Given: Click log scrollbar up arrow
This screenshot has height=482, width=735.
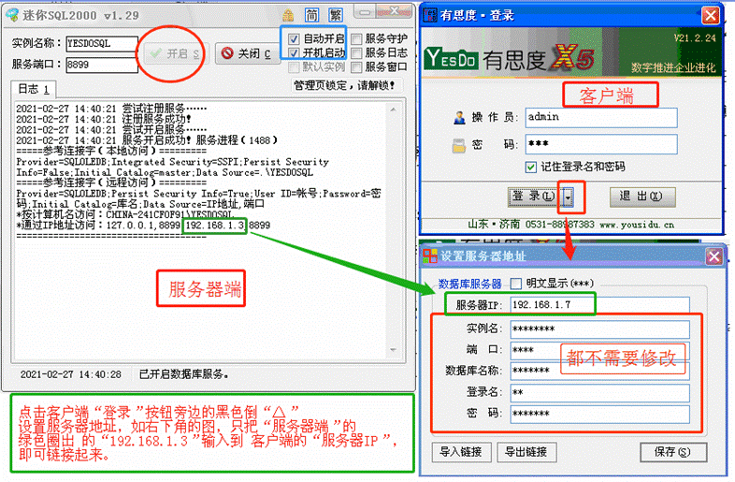Looking at the screenshot, I should click(x=393, y=109).
